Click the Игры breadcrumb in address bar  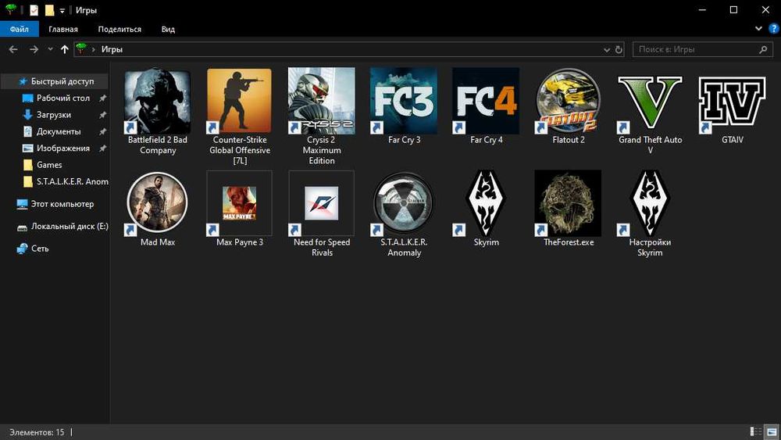point(112,49)
